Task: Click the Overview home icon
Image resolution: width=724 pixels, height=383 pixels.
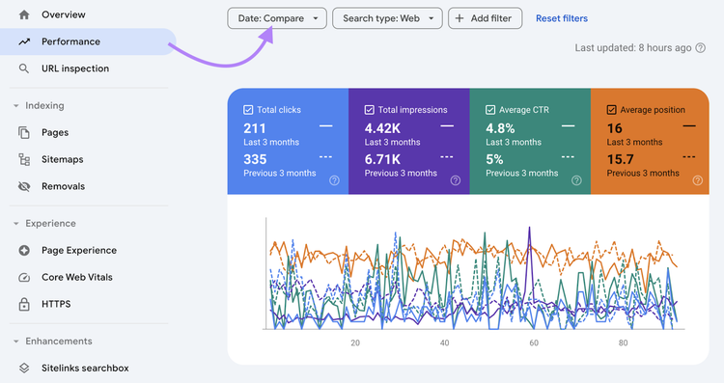Action: [24, 14]
